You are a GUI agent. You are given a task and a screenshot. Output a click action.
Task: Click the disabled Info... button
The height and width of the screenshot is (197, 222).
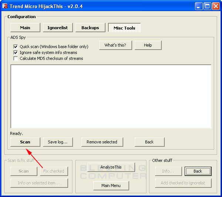coord(168,171)
